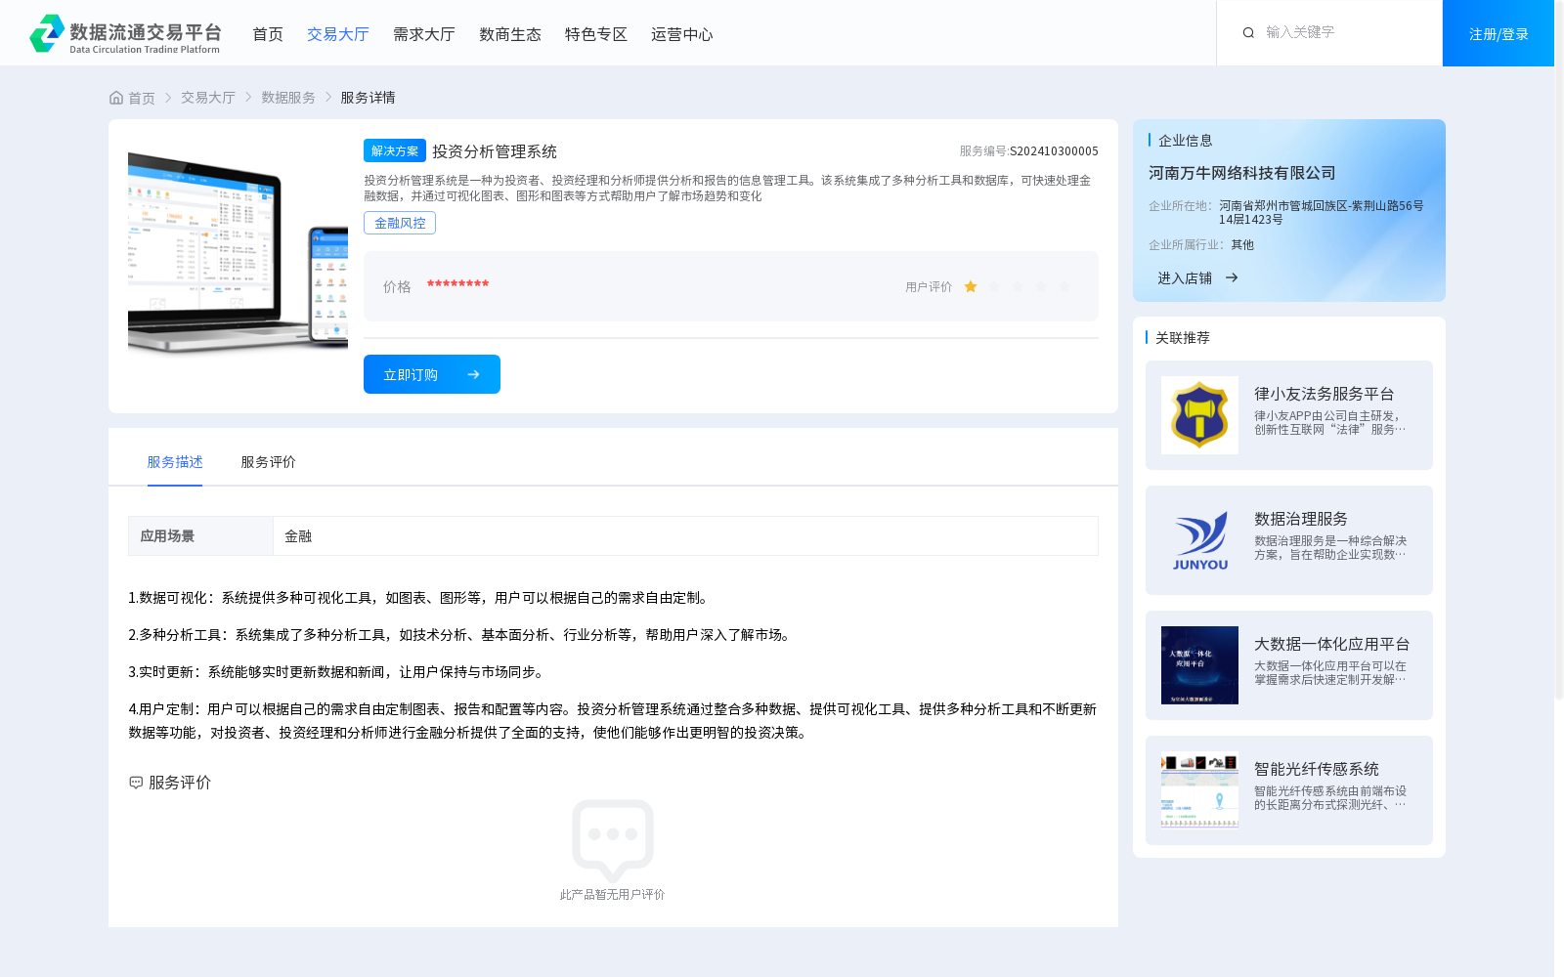Image resolution: width=1564 pixels, height=977 pixels.
Task: Click the home icon in breadcrumb
Action: [116, 98]
